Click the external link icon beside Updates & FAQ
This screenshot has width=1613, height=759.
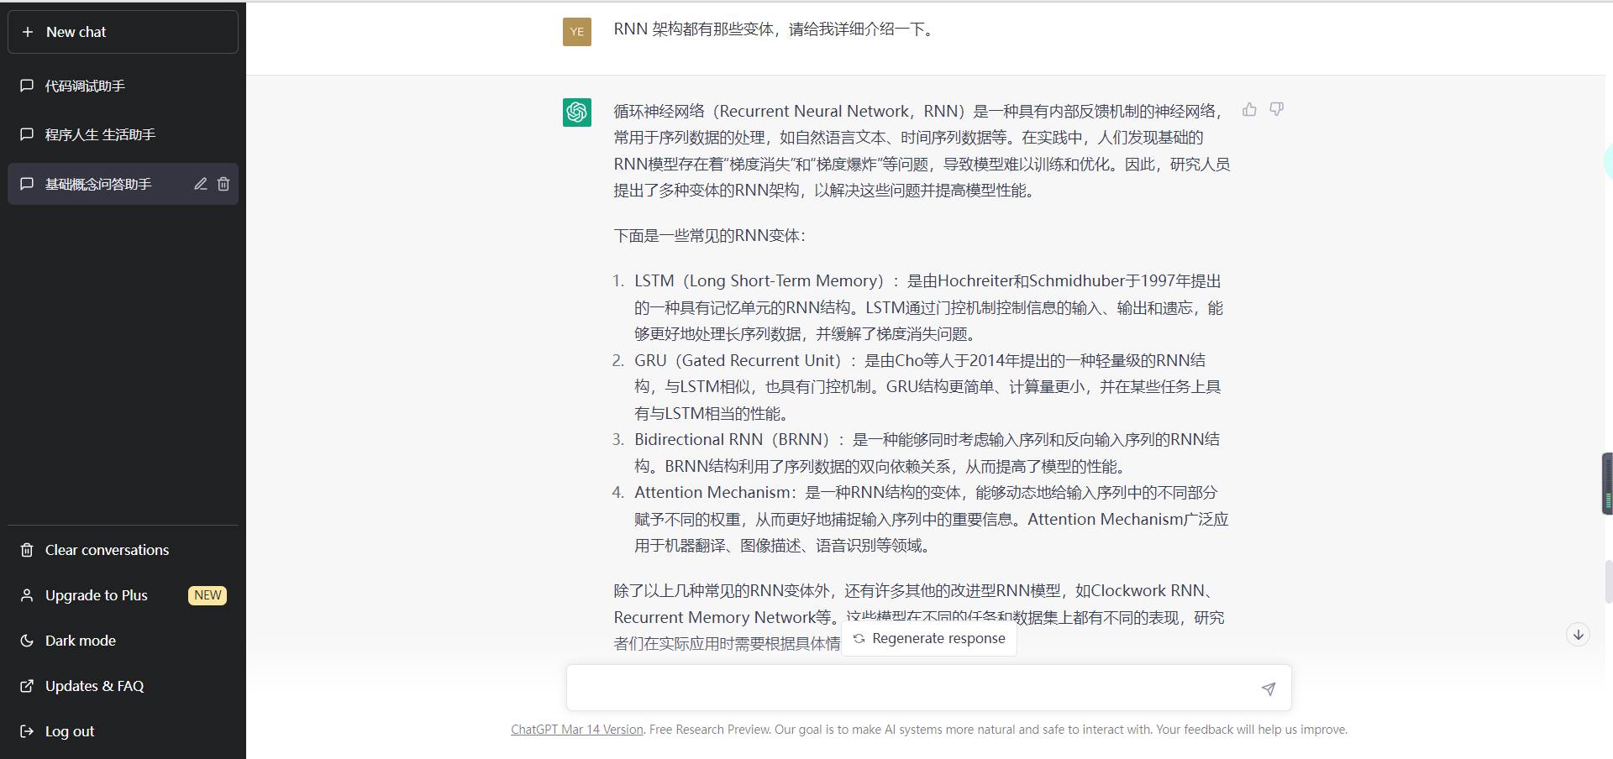[x=27, y=686]
